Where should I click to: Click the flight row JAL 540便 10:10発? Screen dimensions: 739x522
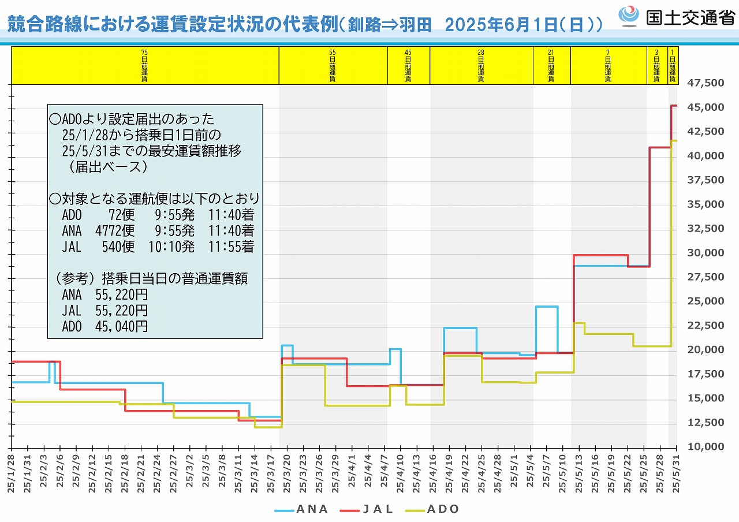point(158,247)
